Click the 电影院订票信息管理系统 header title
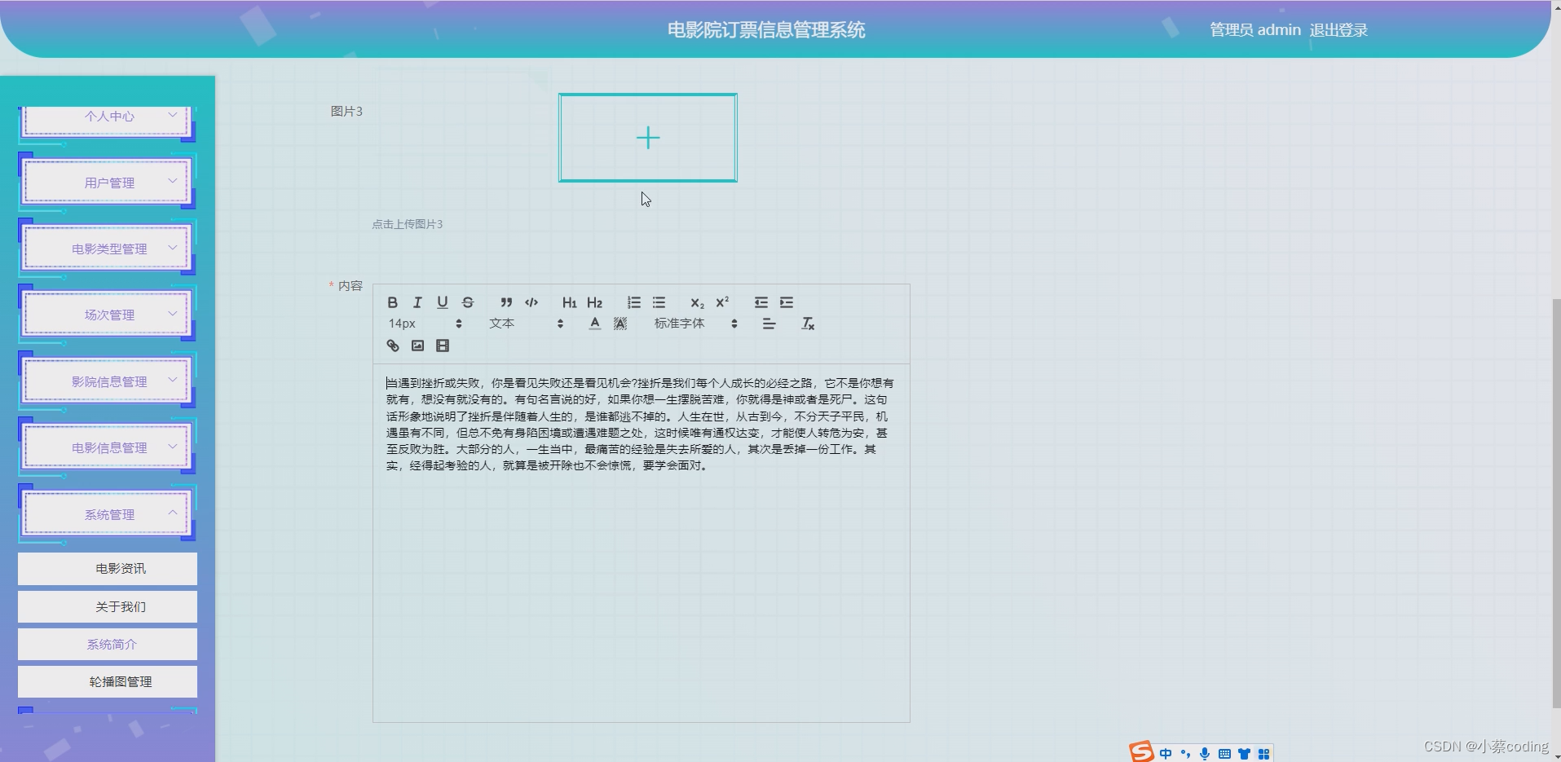This screenshot has width=1561, height=762. 766,30
